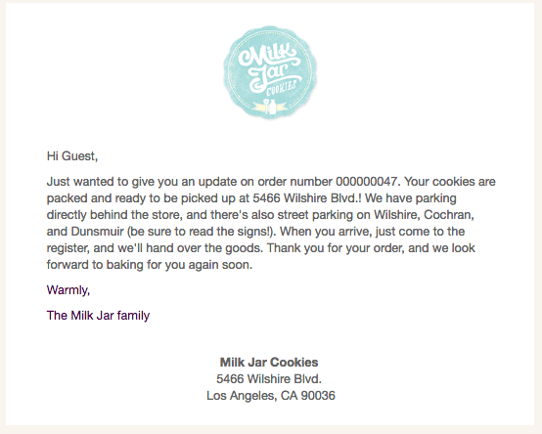Click the Milk Jar Cookies logo badge
Viewport: 542px width, 434px height.
(270, 72)
